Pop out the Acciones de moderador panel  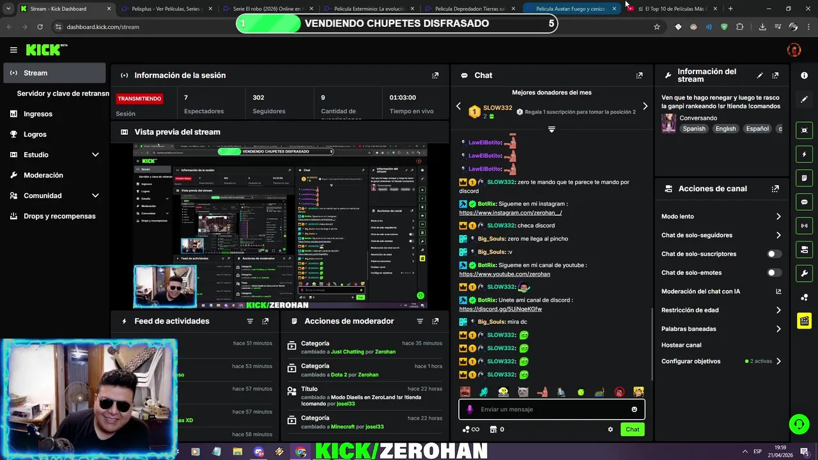(435, 321)
